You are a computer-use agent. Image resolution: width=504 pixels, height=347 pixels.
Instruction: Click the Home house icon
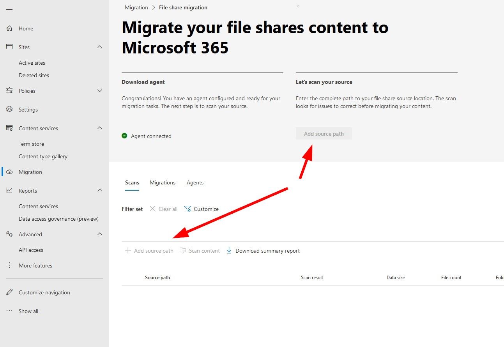[9, 28]
